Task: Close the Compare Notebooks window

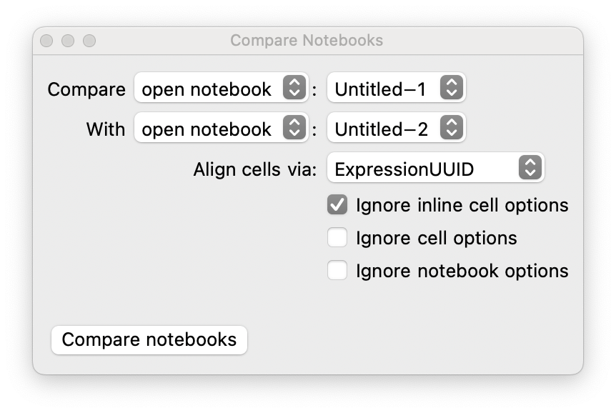Action: [x=46, y=41]
